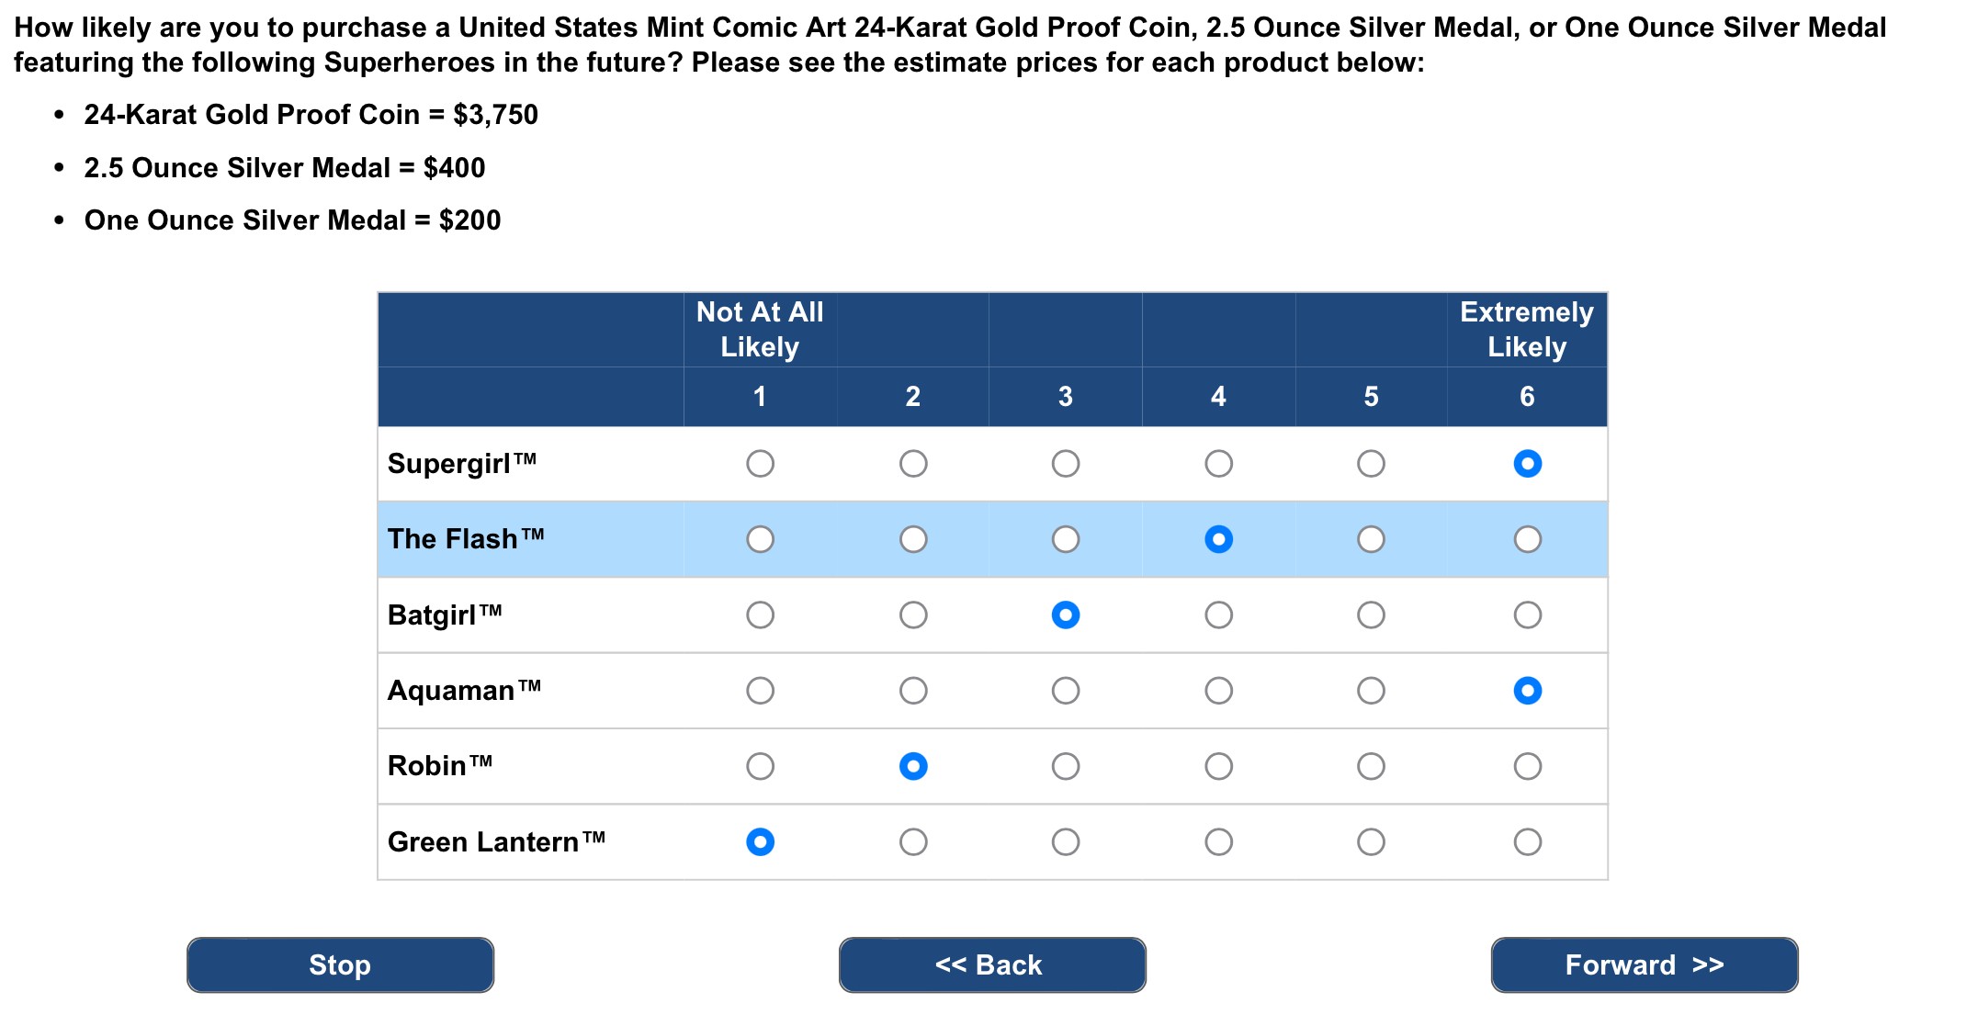Choose rating 1 for Robin
The image size is (1967, 1026).
760,766
